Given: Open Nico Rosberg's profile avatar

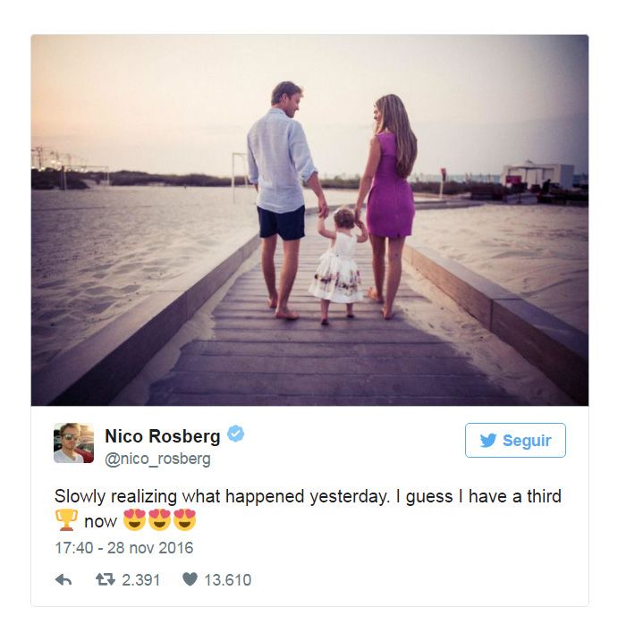Looking at the screenshot, I should click(74, 443).
